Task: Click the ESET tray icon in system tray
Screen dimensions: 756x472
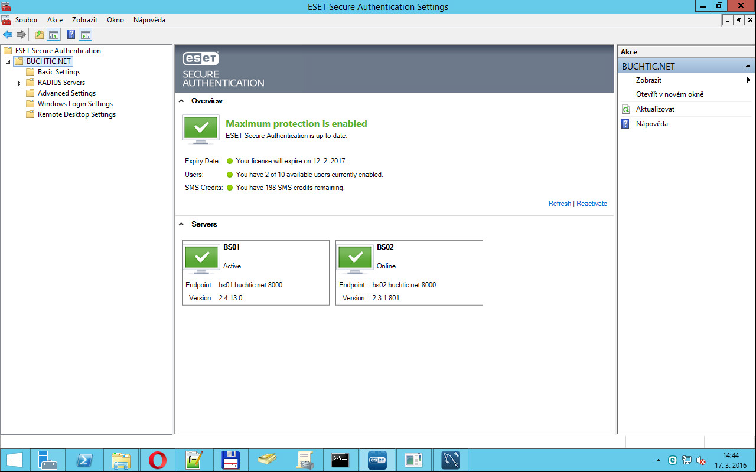Action: coord(673,460)
